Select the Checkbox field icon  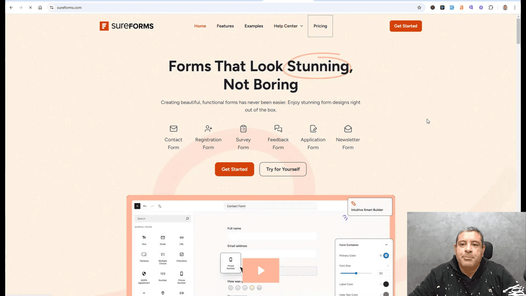tap(182, 254)
